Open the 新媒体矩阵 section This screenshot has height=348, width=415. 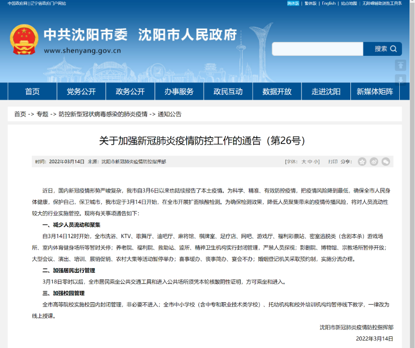tap(375, 91)
